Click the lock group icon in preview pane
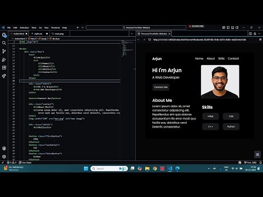The width and height of the screenshot is (263, 197). (255, 34)
